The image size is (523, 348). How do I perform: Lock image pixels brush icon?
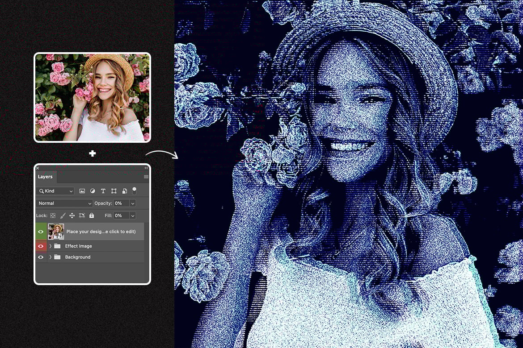tap(63, 216)
